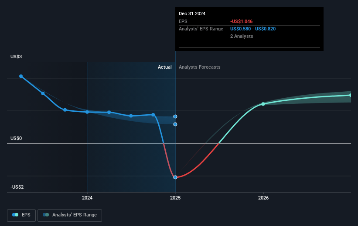Click the Dec 31 2024 tooltip date
This screenshot has height=226, width=358.
point(192,13)
